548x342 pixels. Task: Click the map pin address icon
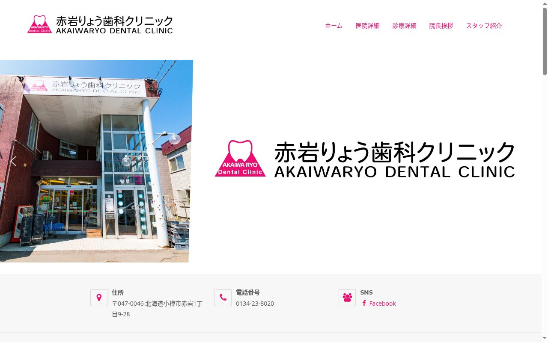[99, 298]
